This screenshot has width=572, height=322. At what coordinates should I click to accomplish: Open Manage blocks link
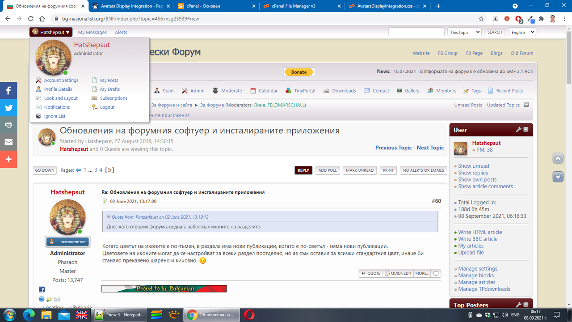(x=476, y=275)
